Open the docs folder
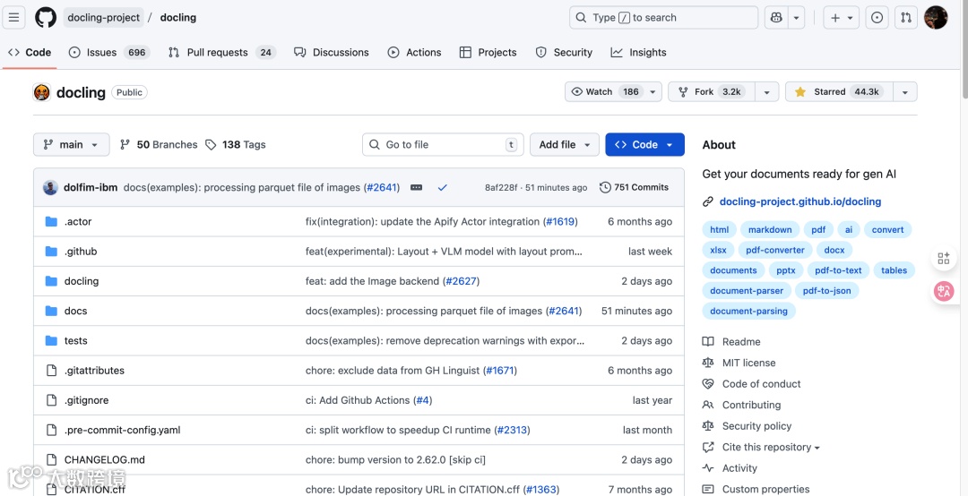Screen dimensions: 968x496 [75, 311]
